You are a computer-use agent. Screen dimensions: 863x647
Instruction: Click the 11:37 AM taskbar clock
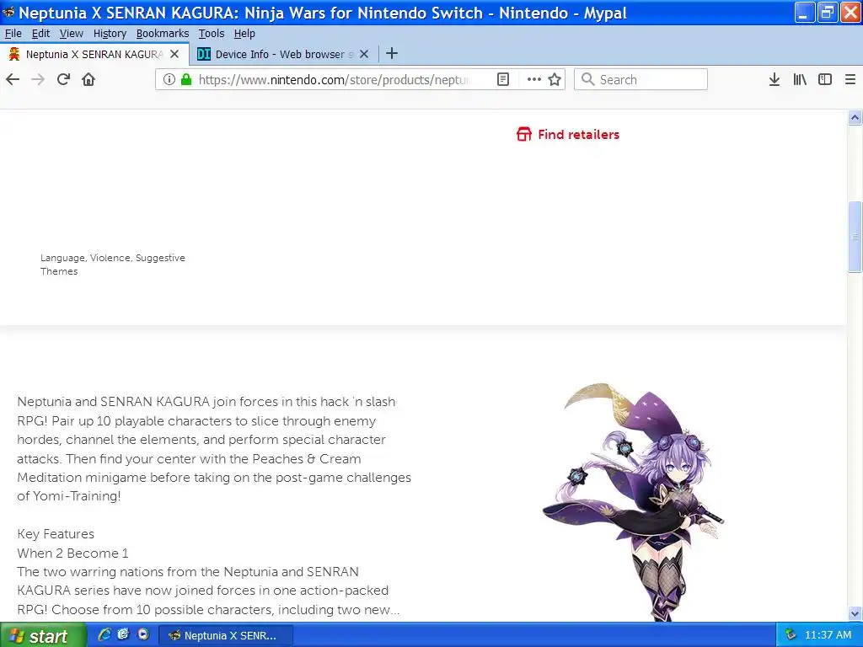pos(828,635)
